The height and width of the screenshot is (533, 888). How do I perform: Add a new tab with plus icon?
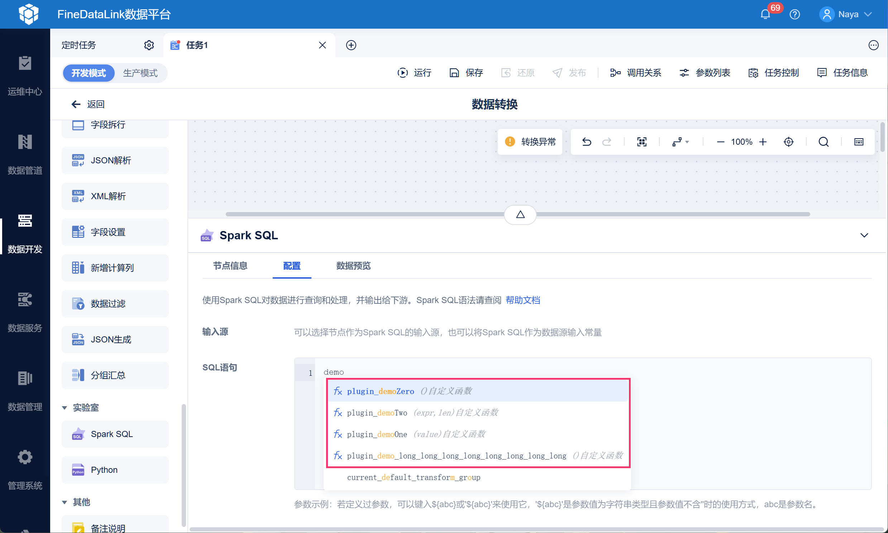(351, 45)
